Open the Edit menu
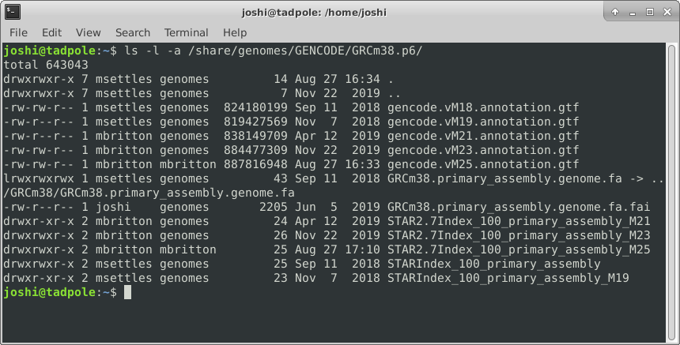Viewport: 680px width, 345px height. click(x=52, y=32)
